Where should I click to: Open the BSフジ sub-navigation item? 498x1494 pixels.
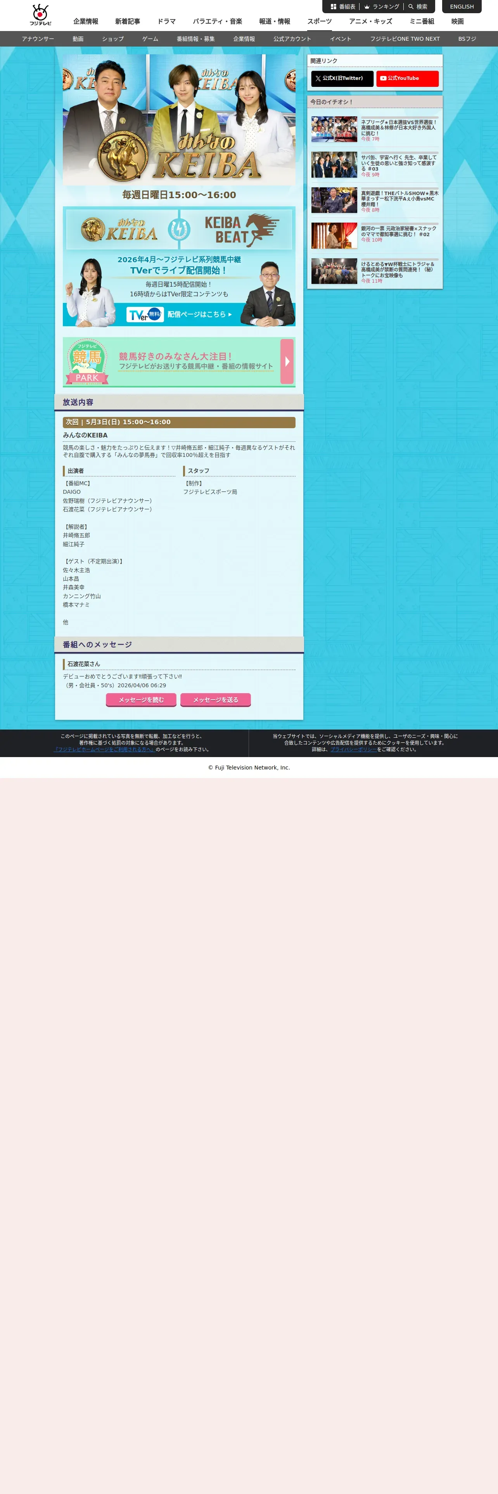coord(467,39)
